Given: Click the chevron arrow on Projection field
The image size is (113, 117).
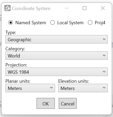Looking at the screenshot, I should pos(104,72).
